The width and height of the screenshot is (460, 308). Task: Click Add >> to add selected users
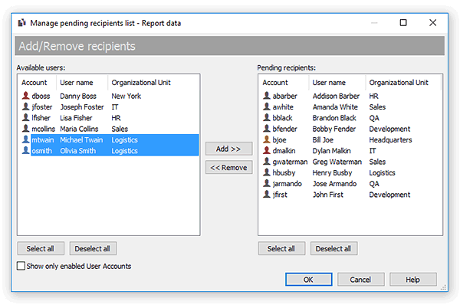228,149
